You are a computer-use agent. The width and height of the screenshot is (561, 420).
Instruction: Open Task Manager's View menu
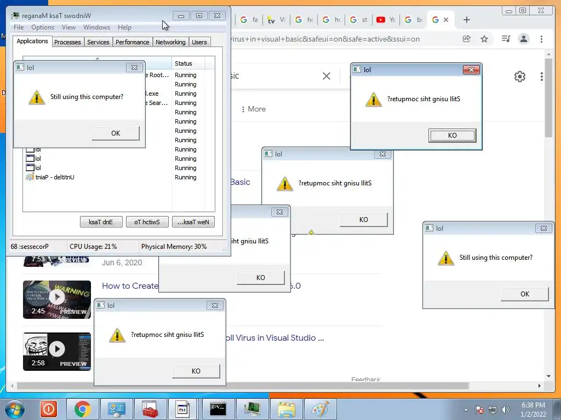(68, 27)
